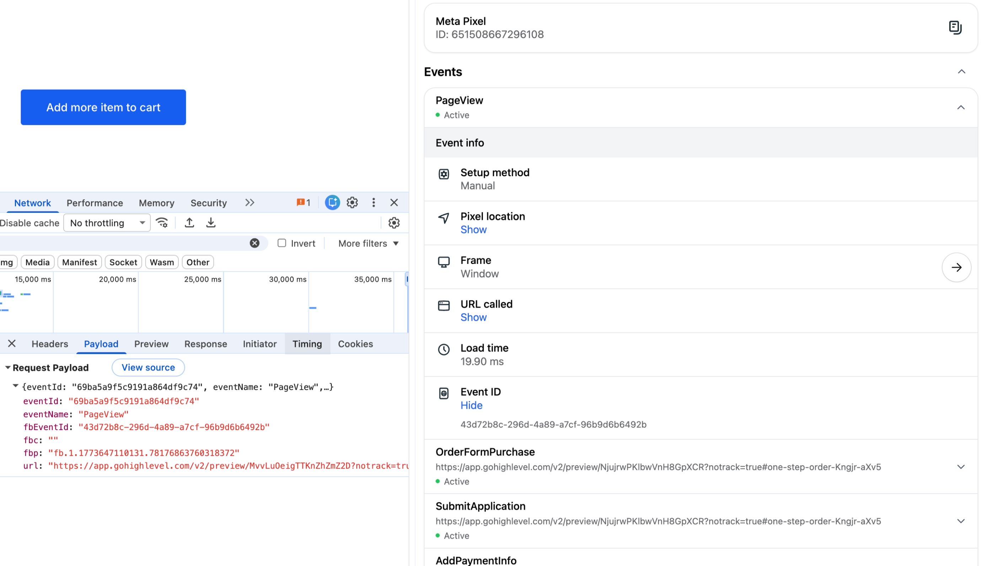The image size is (983, 566).
Task: Clear the network filter text
Action: pos(255,243)
